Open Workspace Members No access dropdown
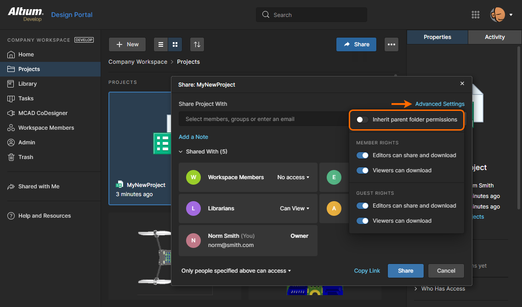This screenshot has width=522, height=307. [293, 177]
